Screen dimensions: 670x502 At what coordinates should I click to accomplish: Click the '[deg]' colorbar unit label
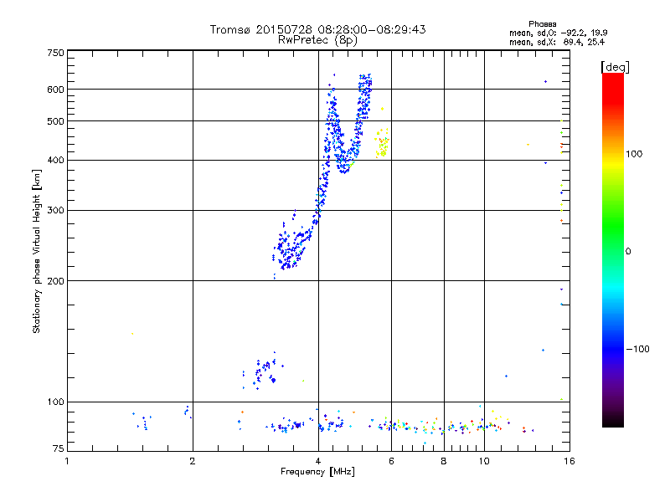[615, 67]
